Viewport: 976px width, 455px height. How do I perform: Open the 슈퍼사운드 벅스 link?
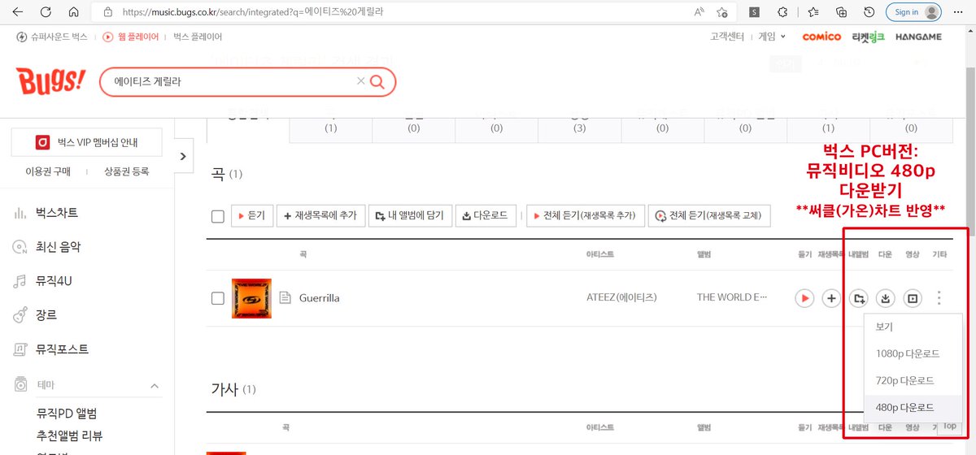(x=51, y=37)
